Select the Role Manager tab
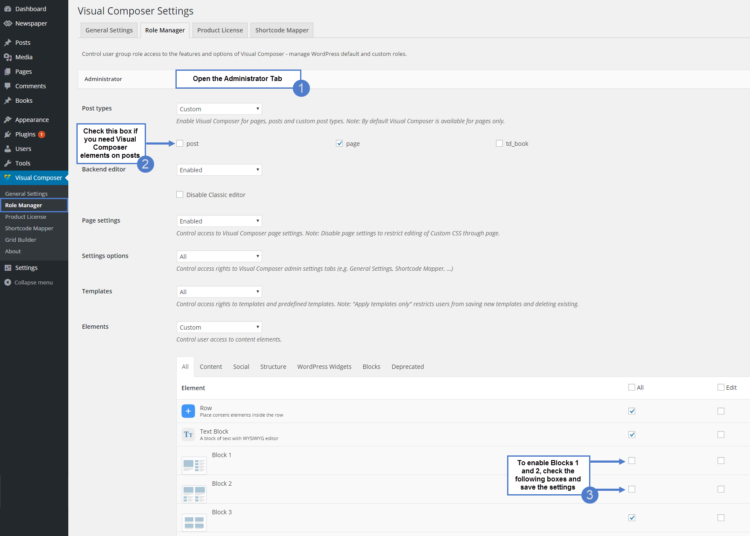Screen dimensions: 750x536 (x=165, y=30)
